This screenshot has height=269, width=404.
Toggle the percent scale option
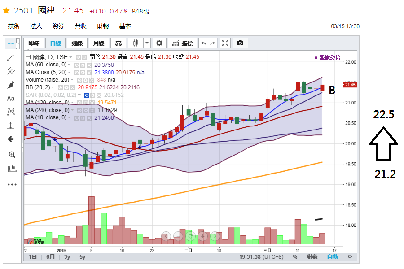click(x=295, y=257)
